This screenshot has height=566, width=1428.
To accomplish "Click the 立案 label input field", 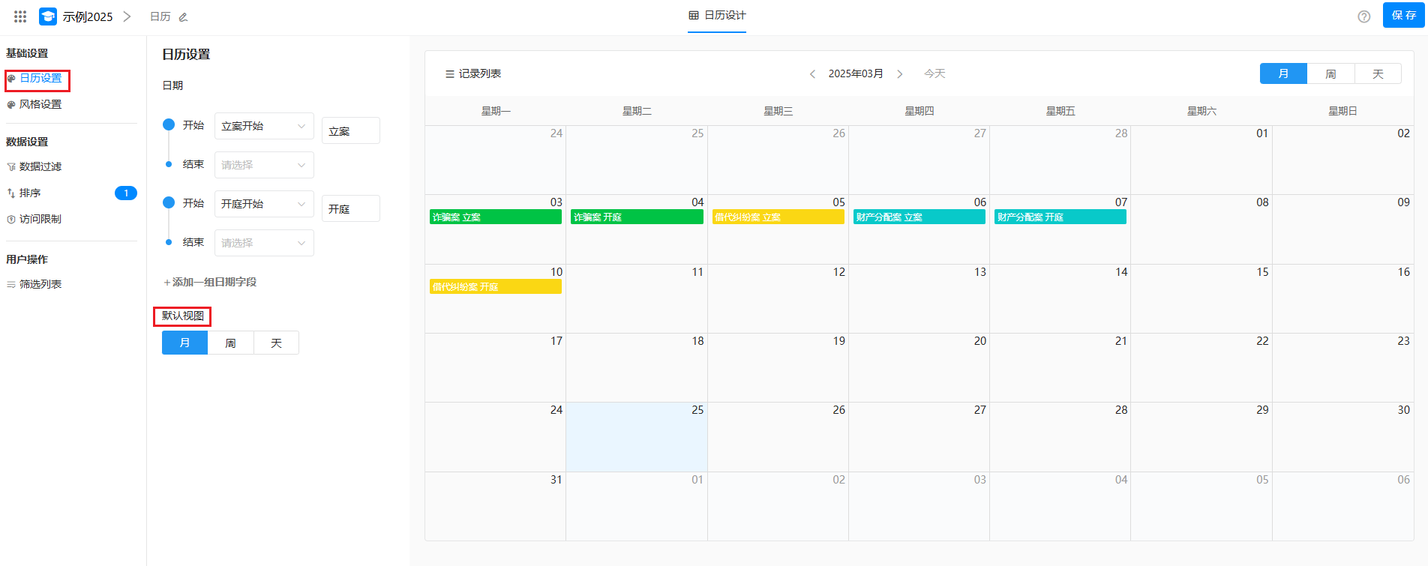I will (350, 130).
